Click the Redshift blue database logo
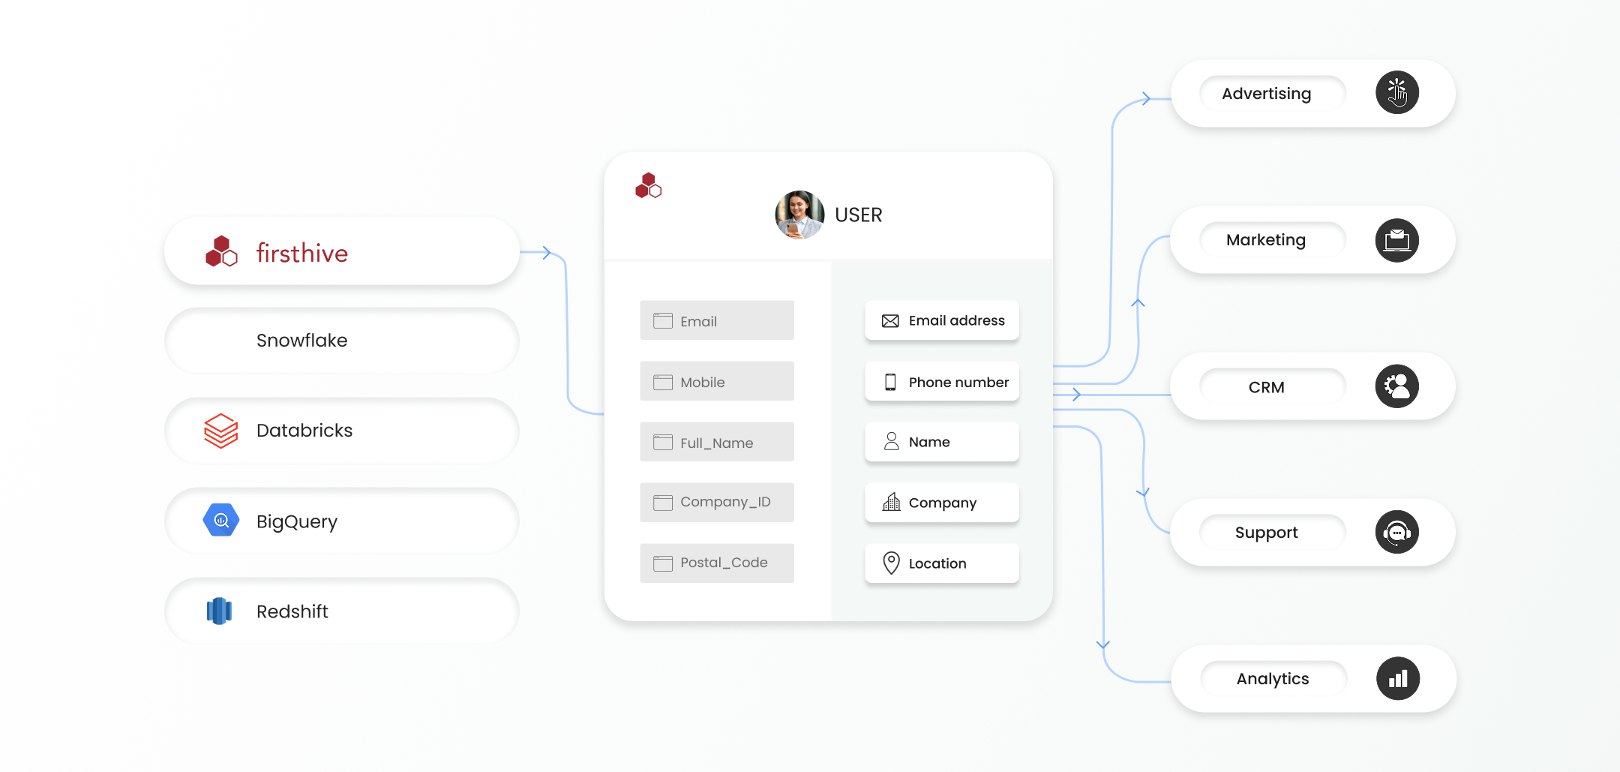Viewport: 1620px width, 772px height. (x=219, y=611)
